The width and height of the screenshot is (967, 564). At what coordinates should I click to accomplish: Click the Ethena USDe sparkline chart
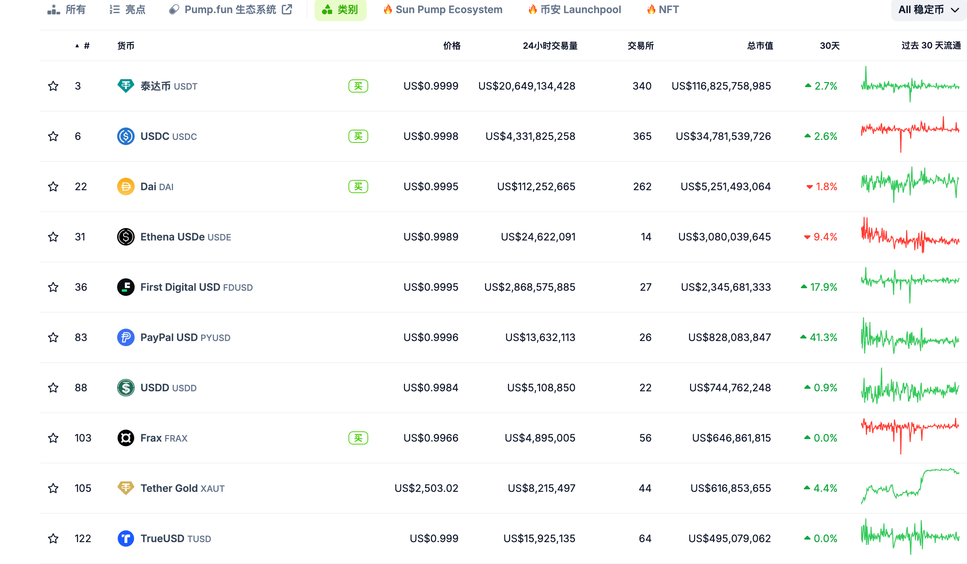[910, 235]
